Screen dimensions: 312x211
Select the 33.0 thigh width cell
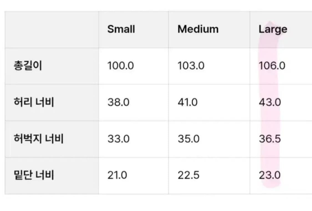coord(118,139)
